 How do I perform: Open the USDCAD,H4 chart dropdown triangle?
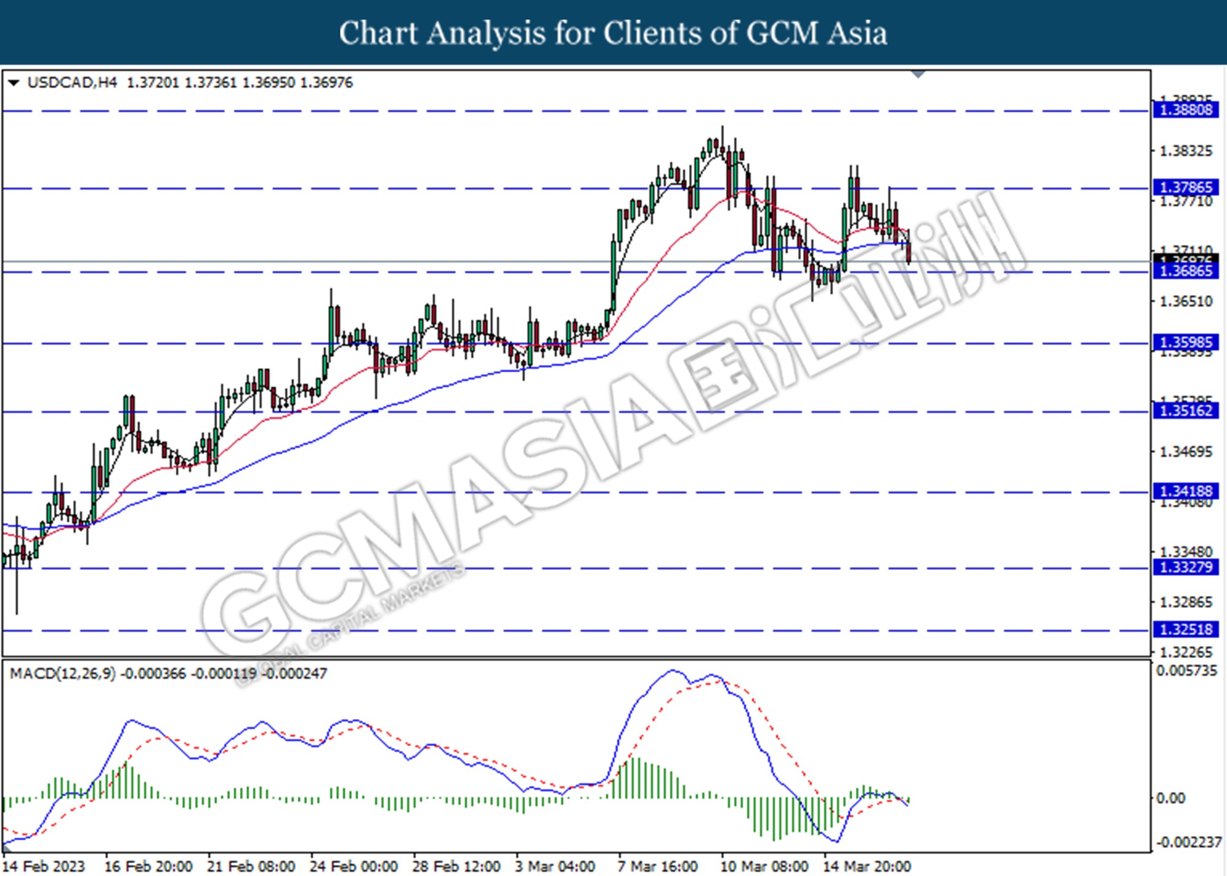[14, 82]
